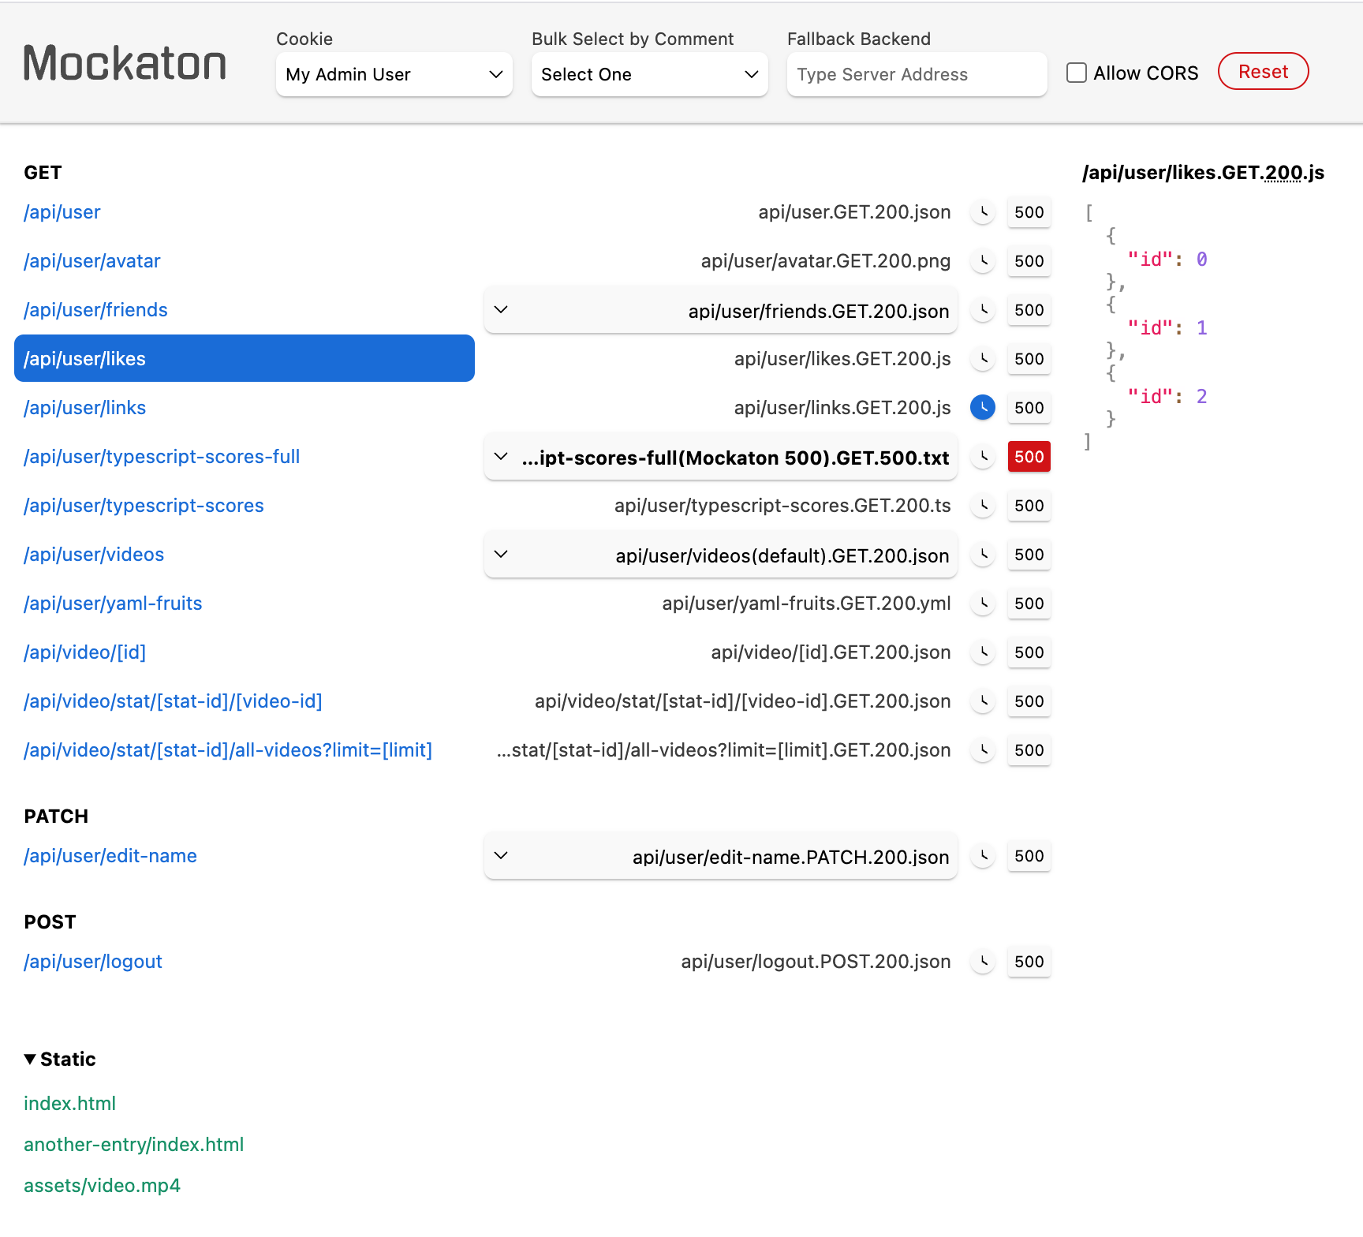Open the /api/user/videos link

[x=94, y=555]
